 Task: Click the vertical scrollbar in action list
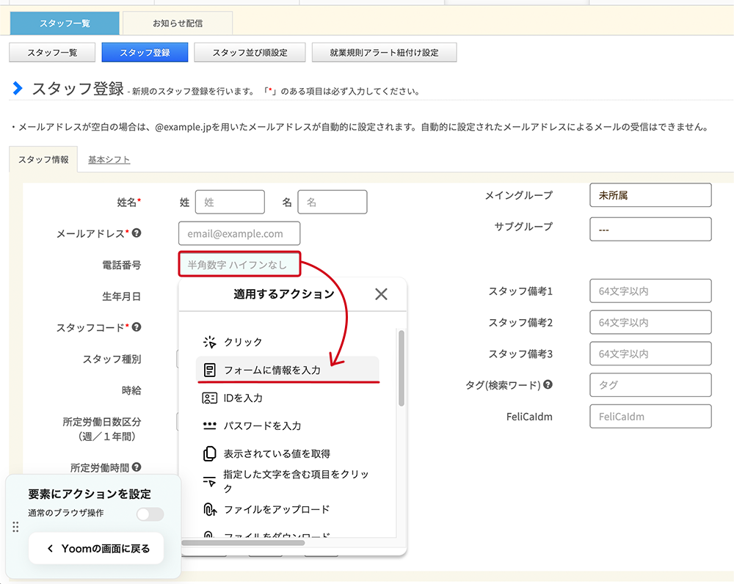point(401,368)
